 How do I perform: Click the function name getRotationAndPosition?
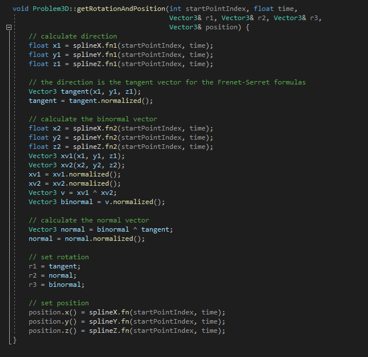pos(121,9)
